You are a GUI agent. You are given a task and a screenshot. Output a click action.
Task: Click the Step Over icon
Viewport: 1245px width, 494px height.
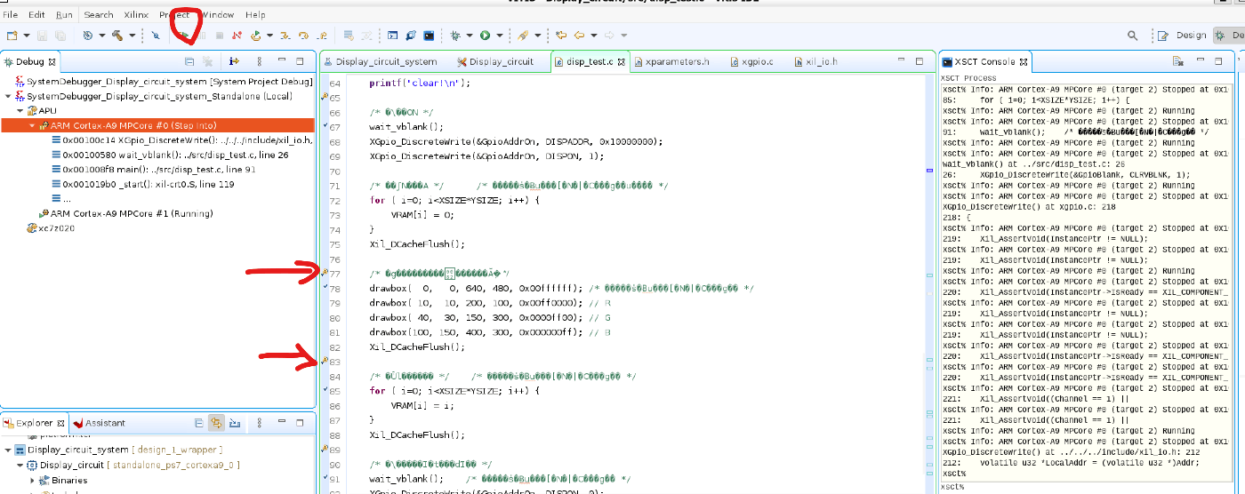click(x=303, y=36)
